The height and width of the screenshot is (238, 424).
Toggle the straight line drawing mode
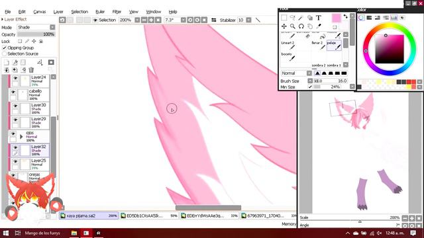[258, 20]
